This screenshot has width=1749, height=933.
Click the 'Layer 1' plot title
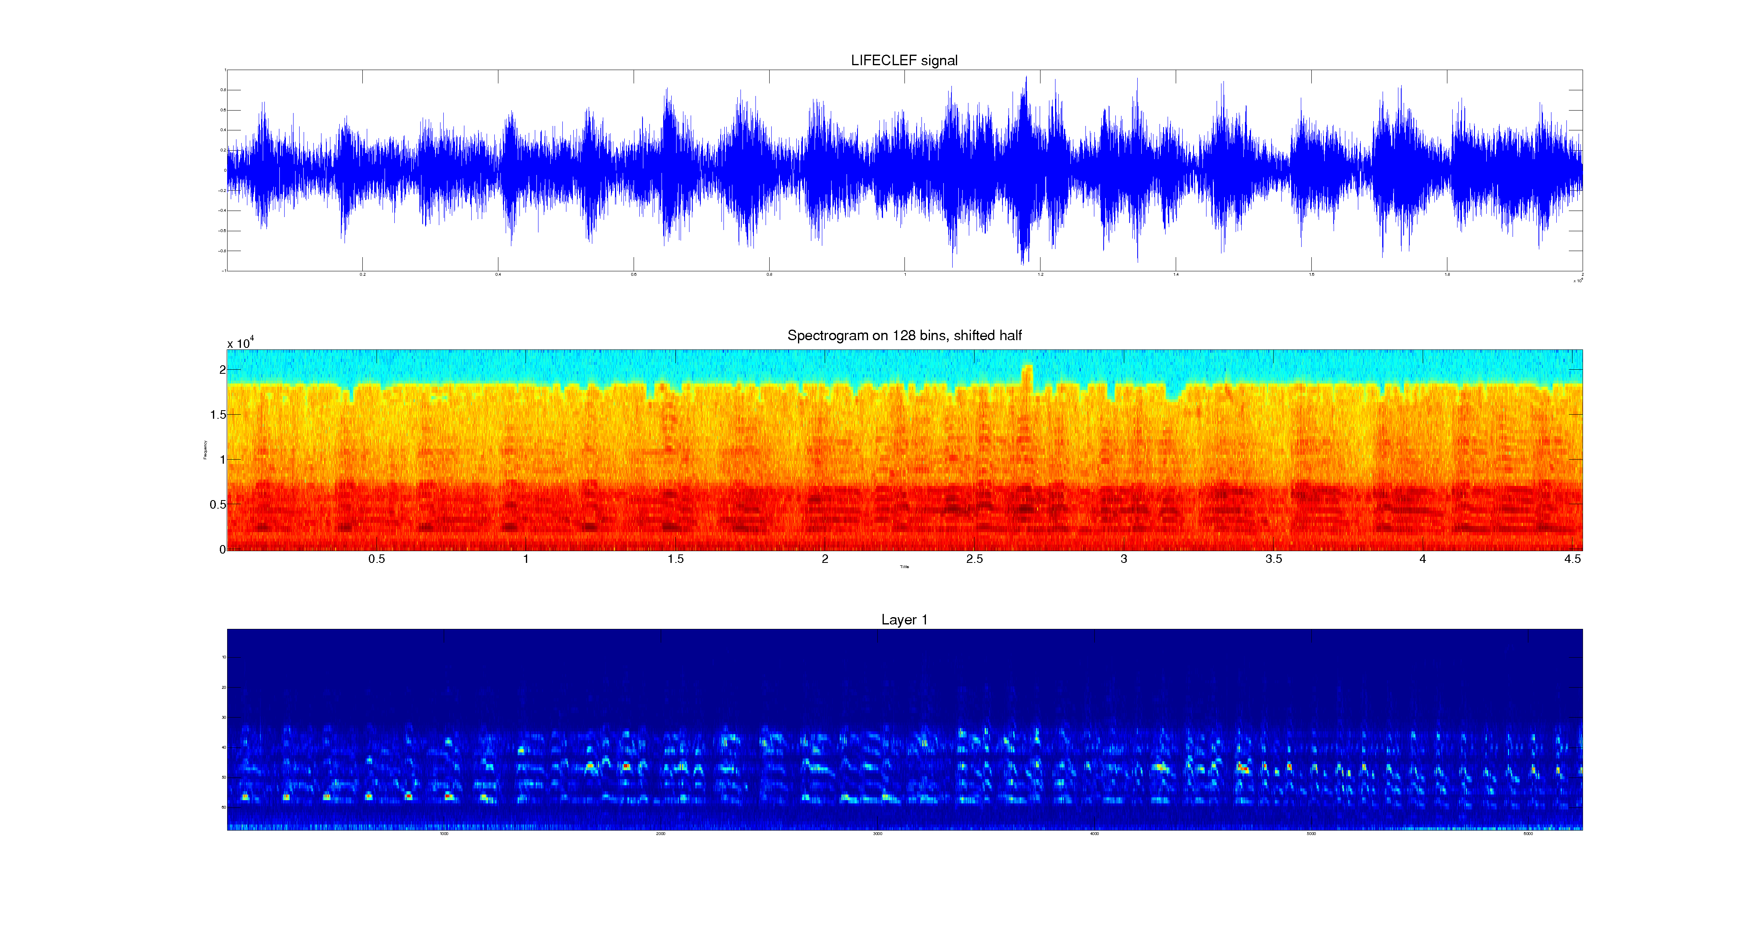pyautogui.click(x=904, y=620)
